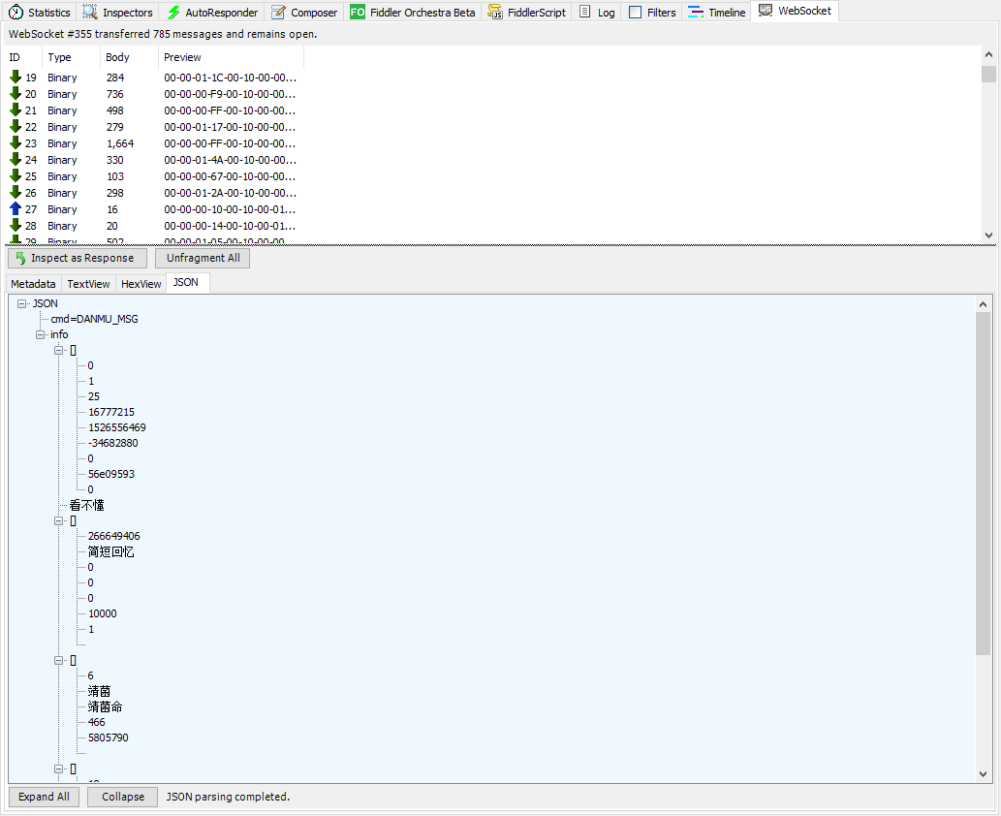Screen dimensions: 1001x816
Task: Click the Composer pencil icon
Action: [x=279, y=13]
